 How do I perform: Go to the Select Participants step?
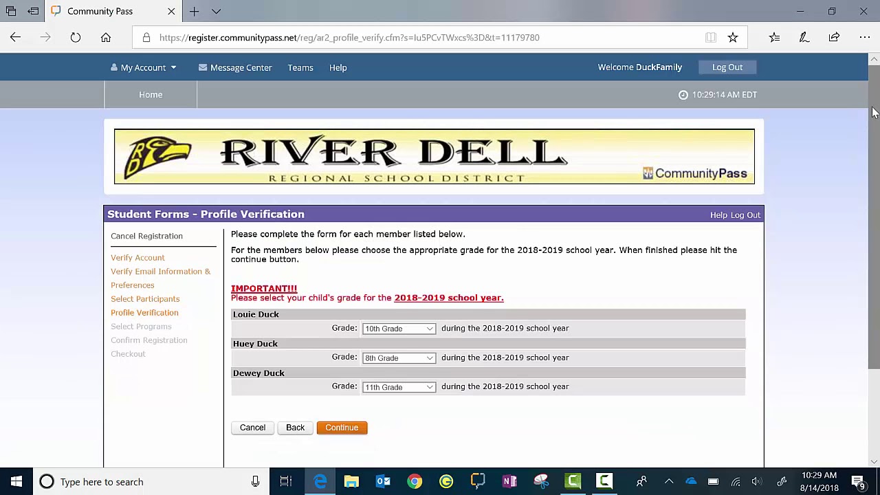pos(145,299)
